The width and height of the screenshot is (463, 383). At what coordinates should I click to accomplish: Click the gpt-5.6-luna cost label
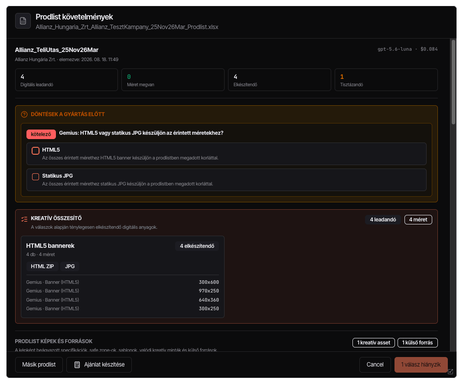(x=408, y=49)
